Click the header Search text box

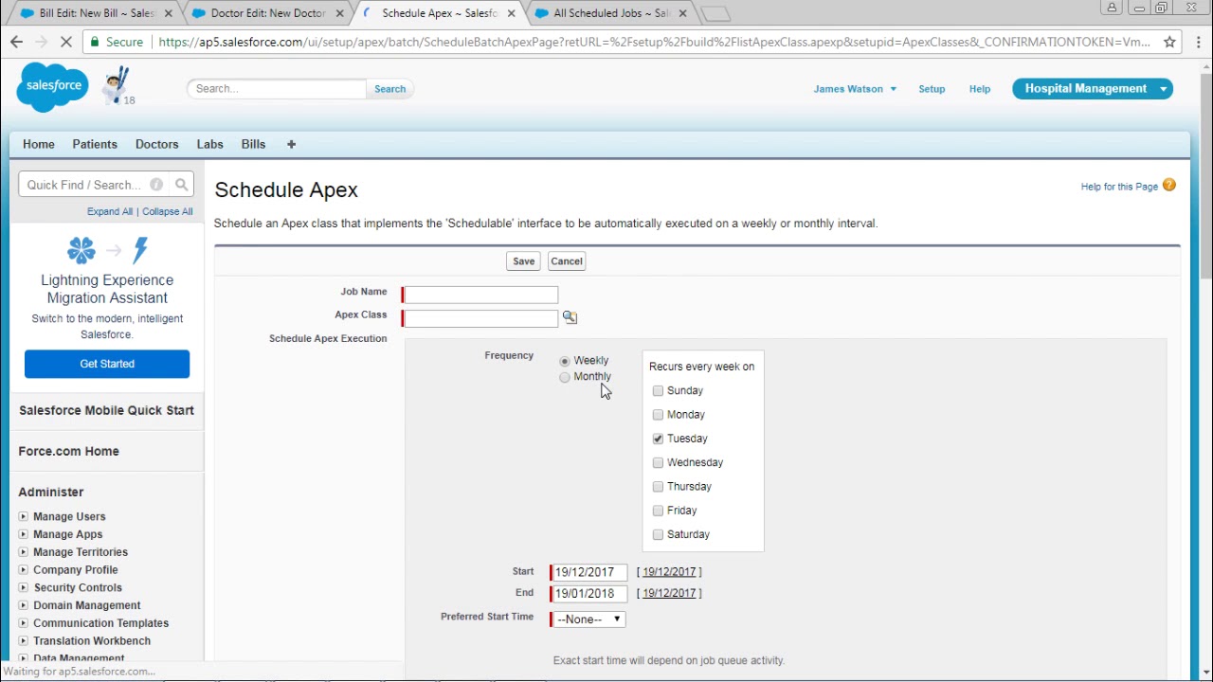277,89
